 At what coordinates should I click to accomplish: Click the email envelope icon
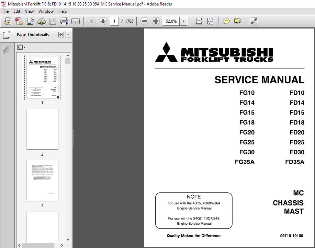pyautogui.click(x=76, y=21)
